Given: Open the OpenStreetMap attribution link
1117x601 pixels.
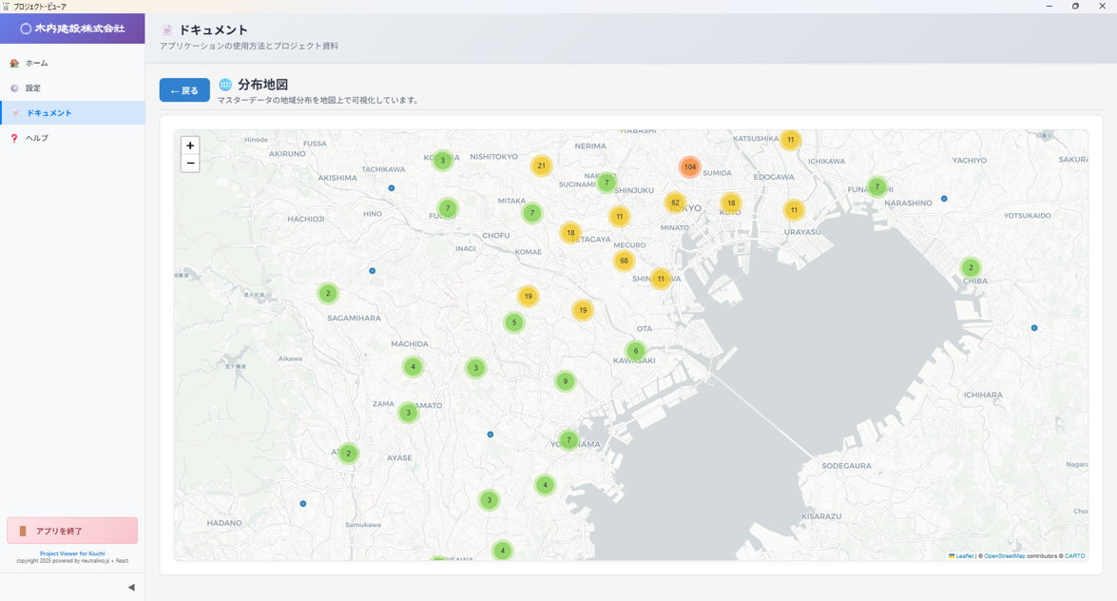Looking at the screenshot, I should click(1006, 556).
